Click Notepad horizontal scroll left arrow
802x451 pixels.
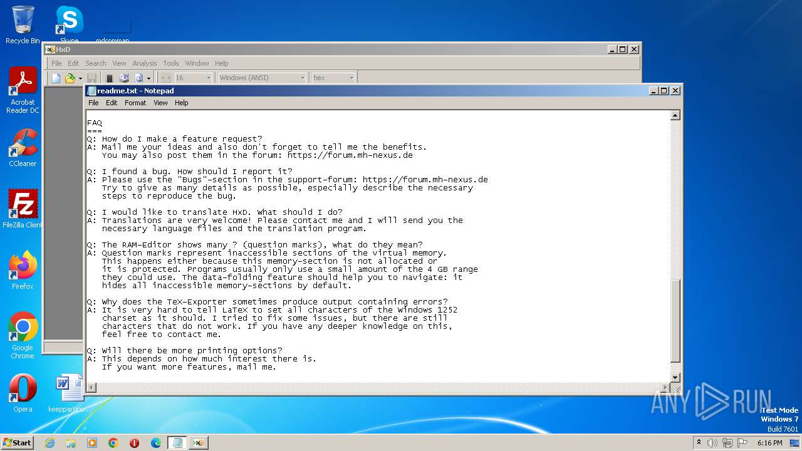pyautogui.click(x=91, y=388)
